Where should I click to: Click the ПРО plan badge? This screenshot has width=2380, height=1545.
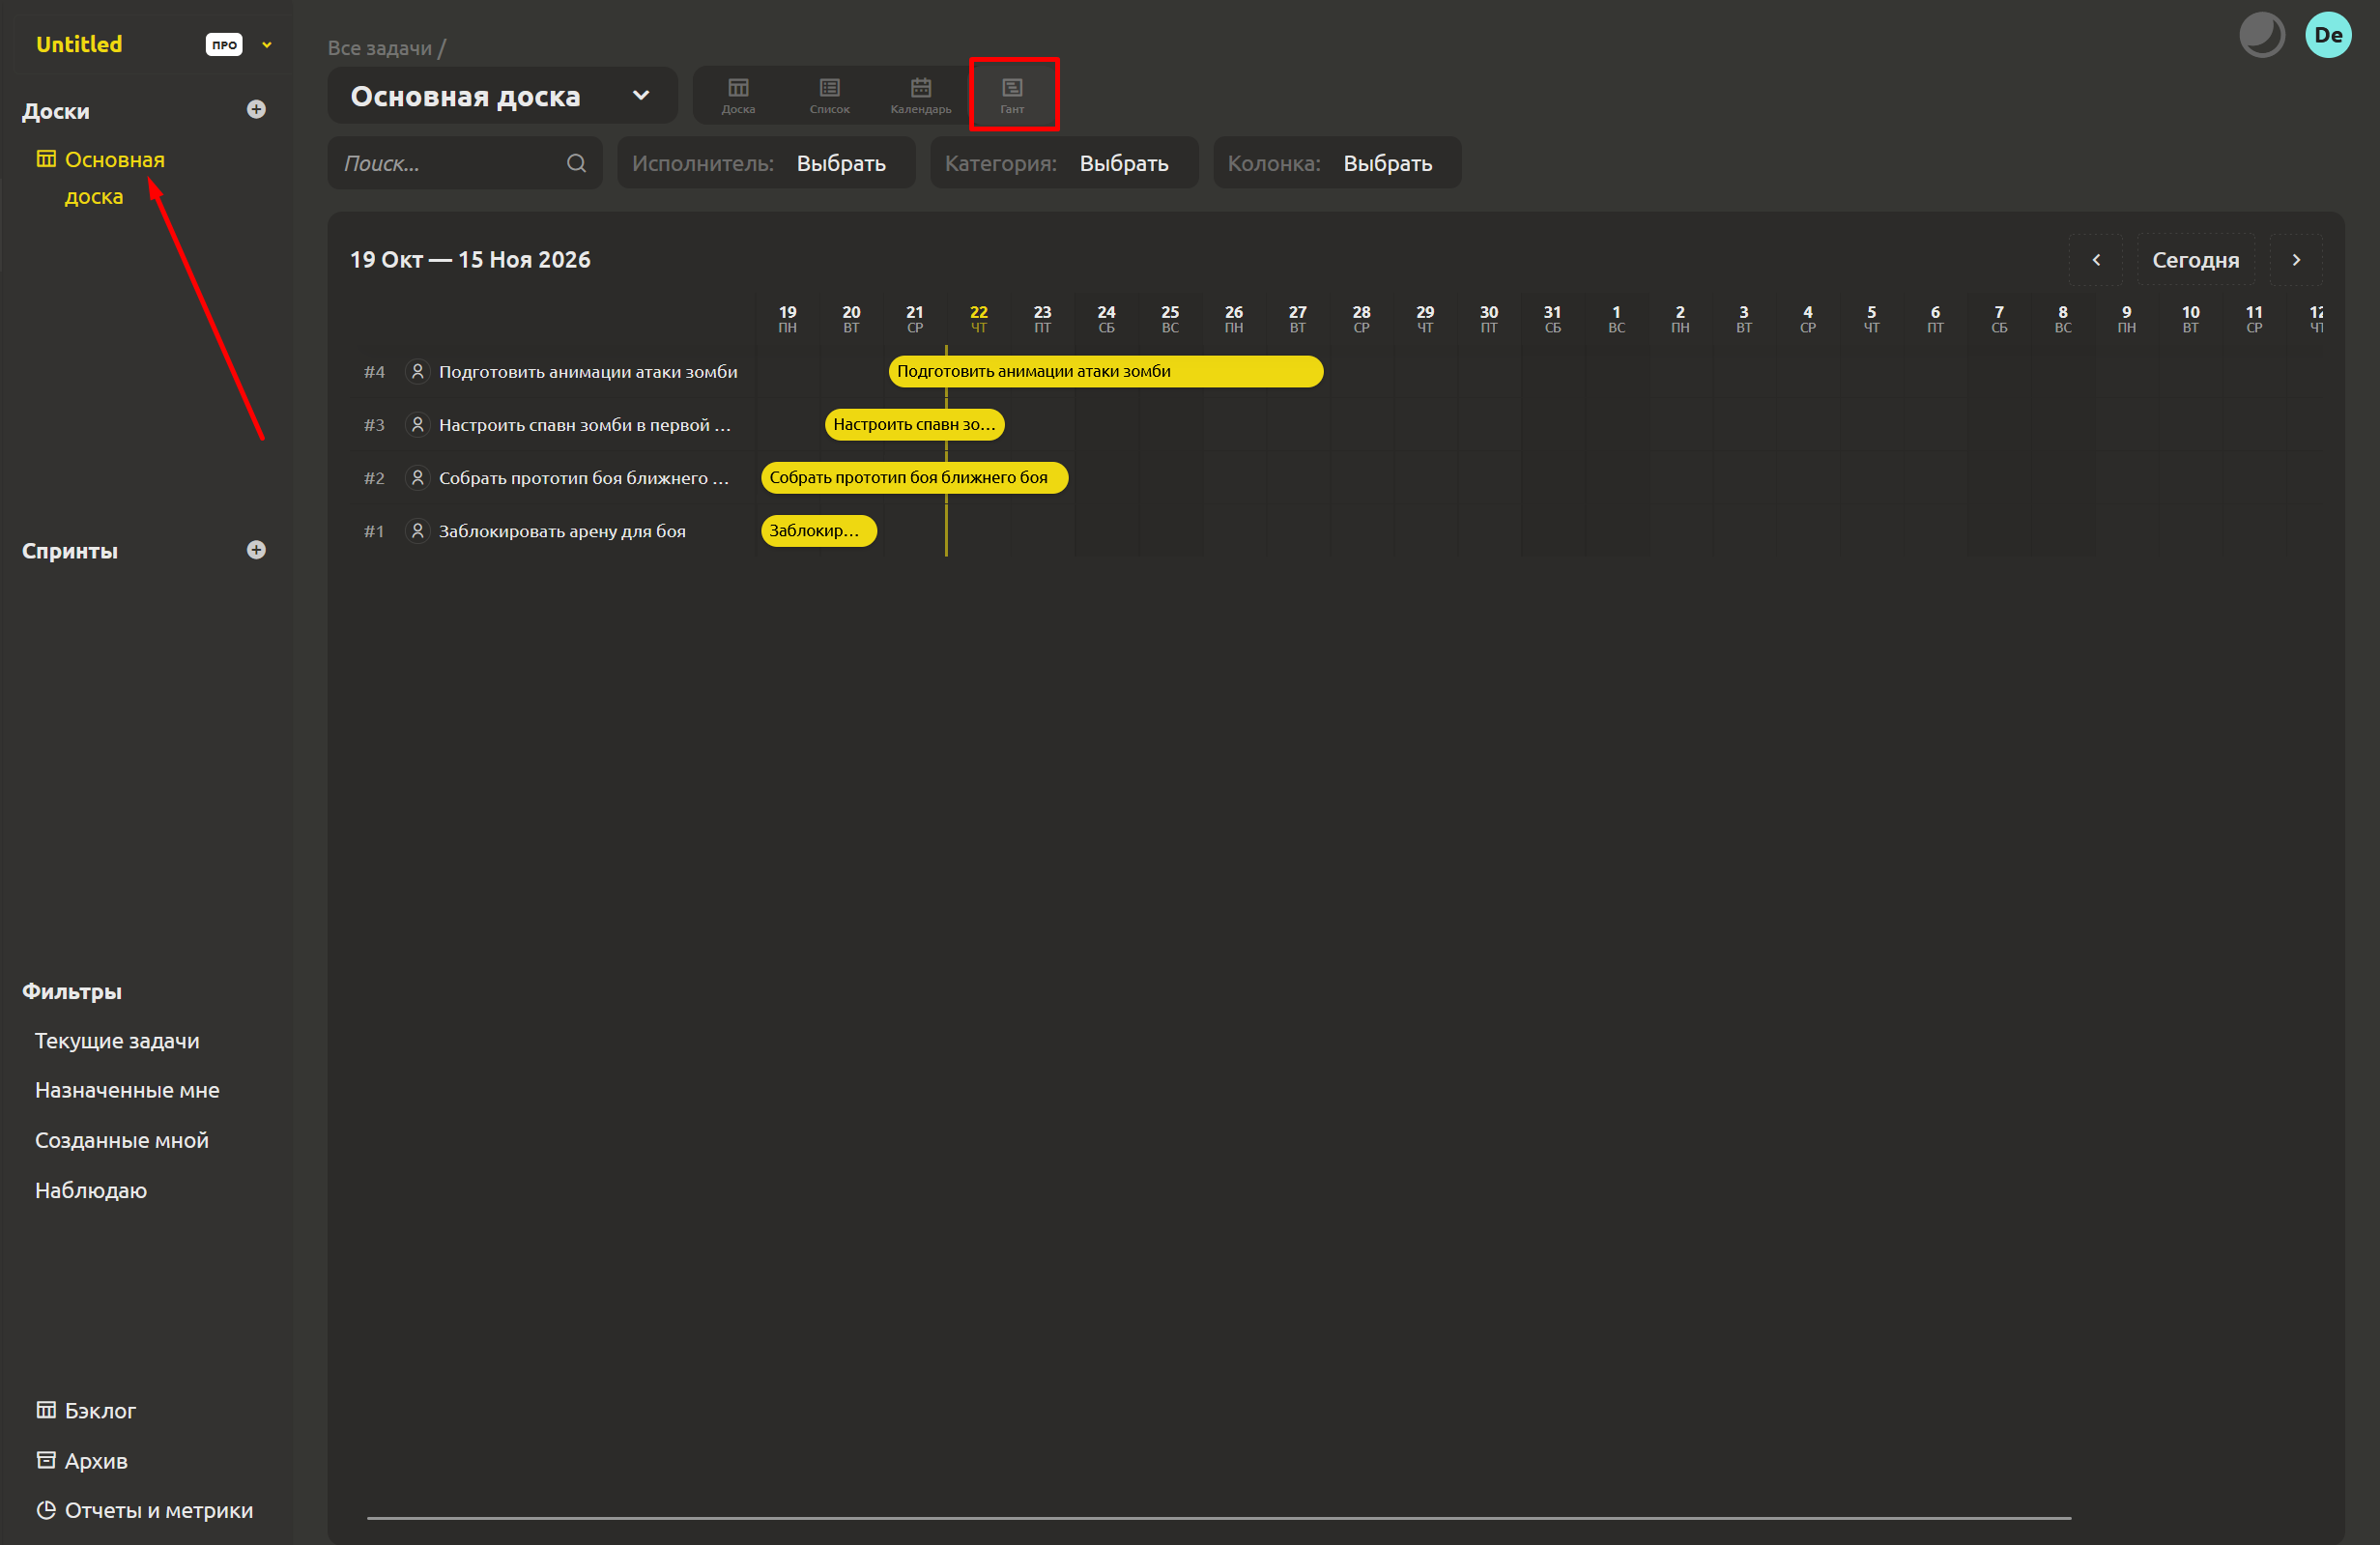coord(224,45)
